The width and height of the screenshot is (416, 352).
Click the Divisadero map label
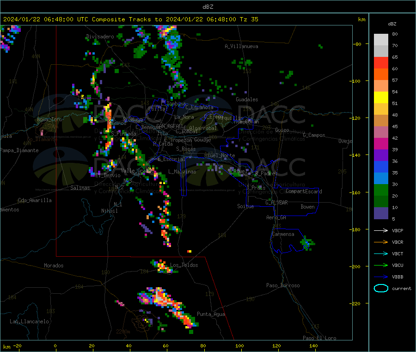100,37
